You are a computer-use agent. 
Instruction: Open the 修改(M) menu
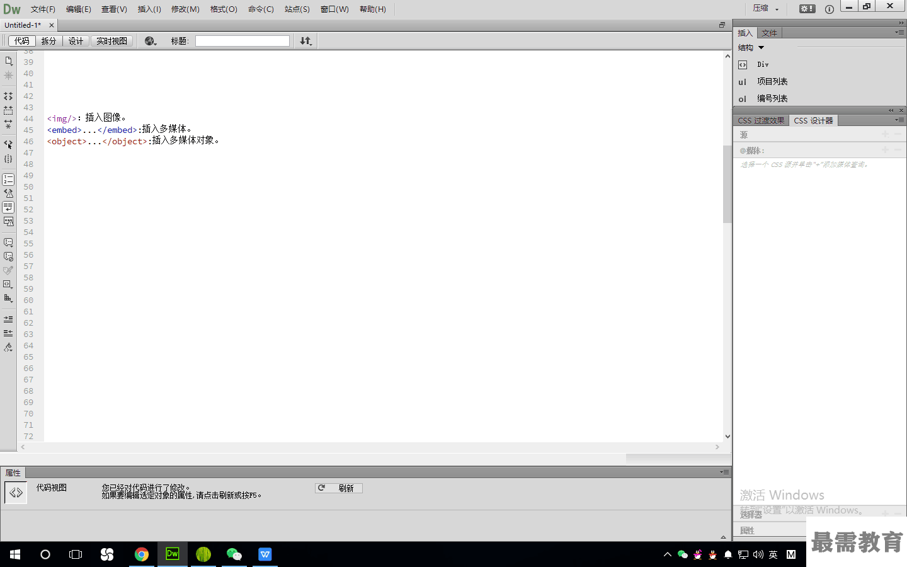pyautogui.click(x=185, y=9)
